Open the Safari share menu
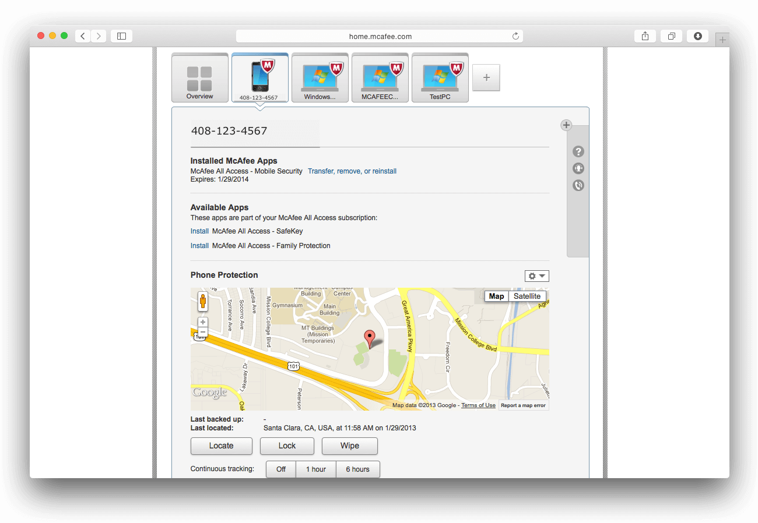 (645, 36)
